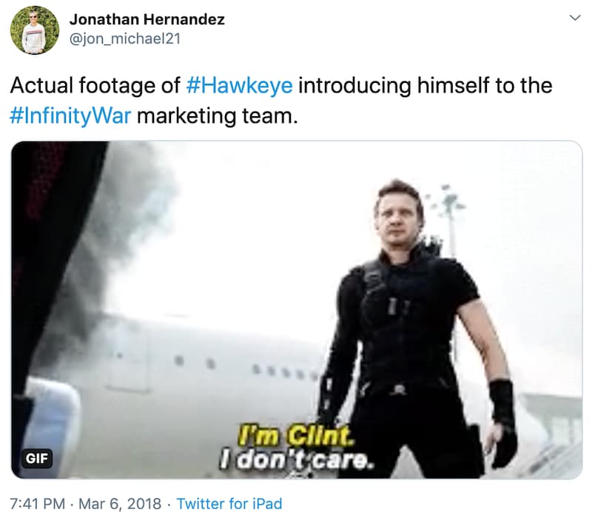
Task: Click the "I'm Clint." yellow caption
Action: [295, 437]
